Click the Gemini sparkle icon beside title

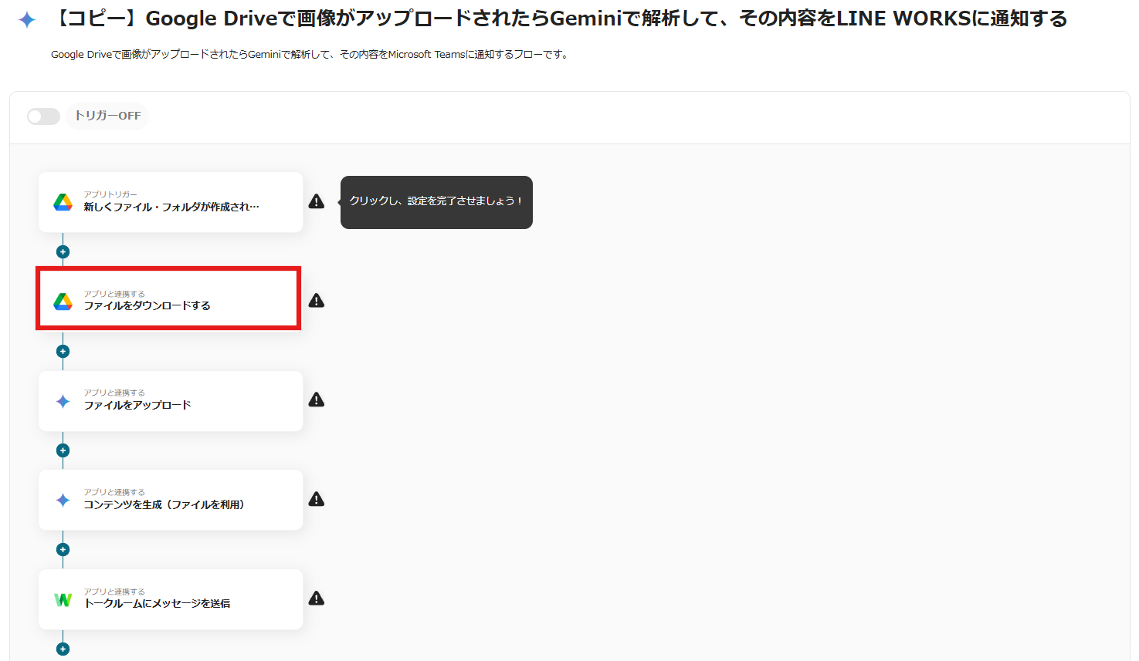(27, 19)
